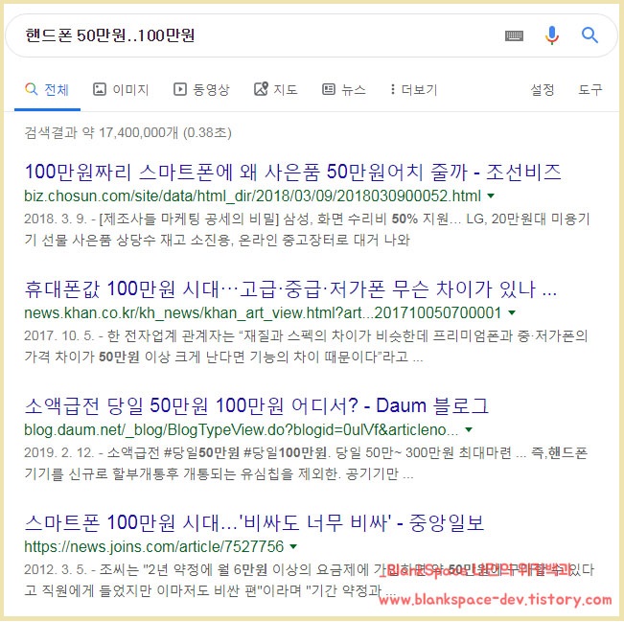This screenshot has width=624, height=622.
Task: Click the 2019. 2. 12. snippet text
Action: click(306, 463)
